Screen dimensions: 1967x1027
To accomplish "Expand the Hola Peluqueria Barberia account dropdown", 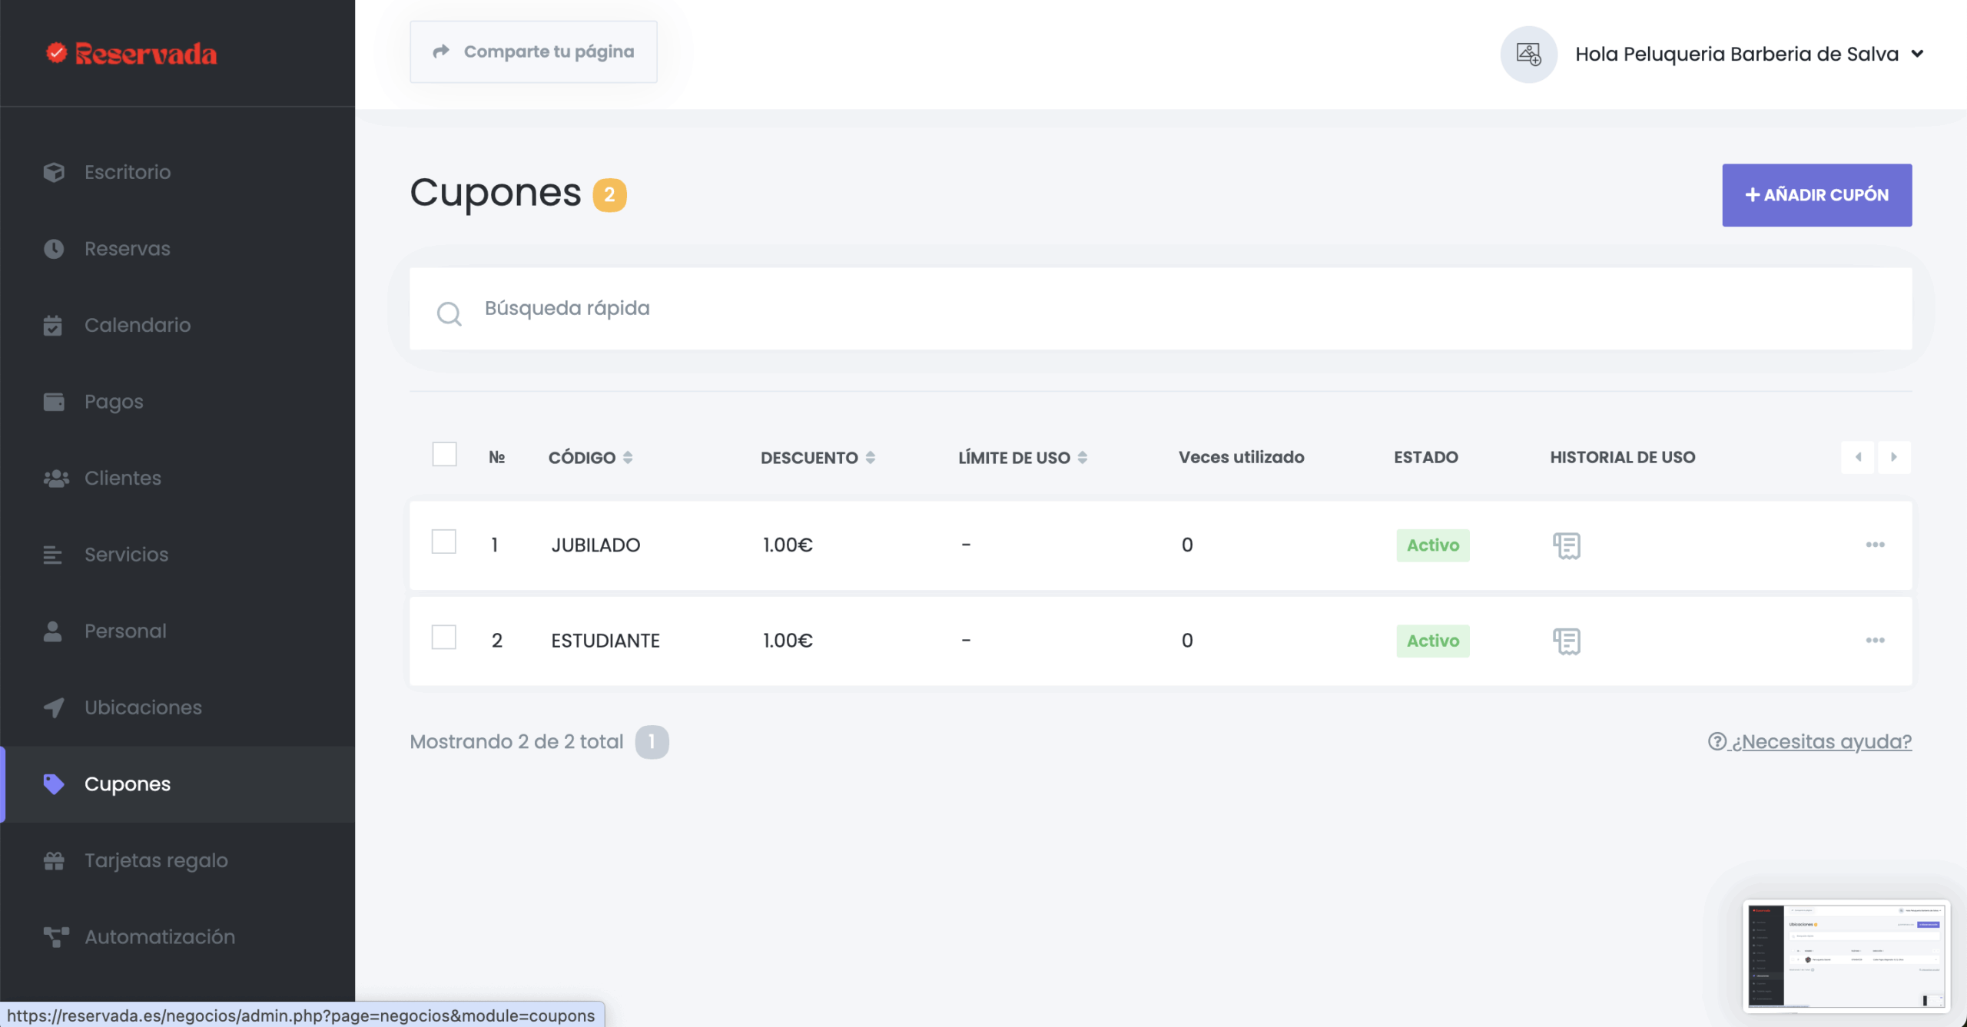I will point(1917,54).
